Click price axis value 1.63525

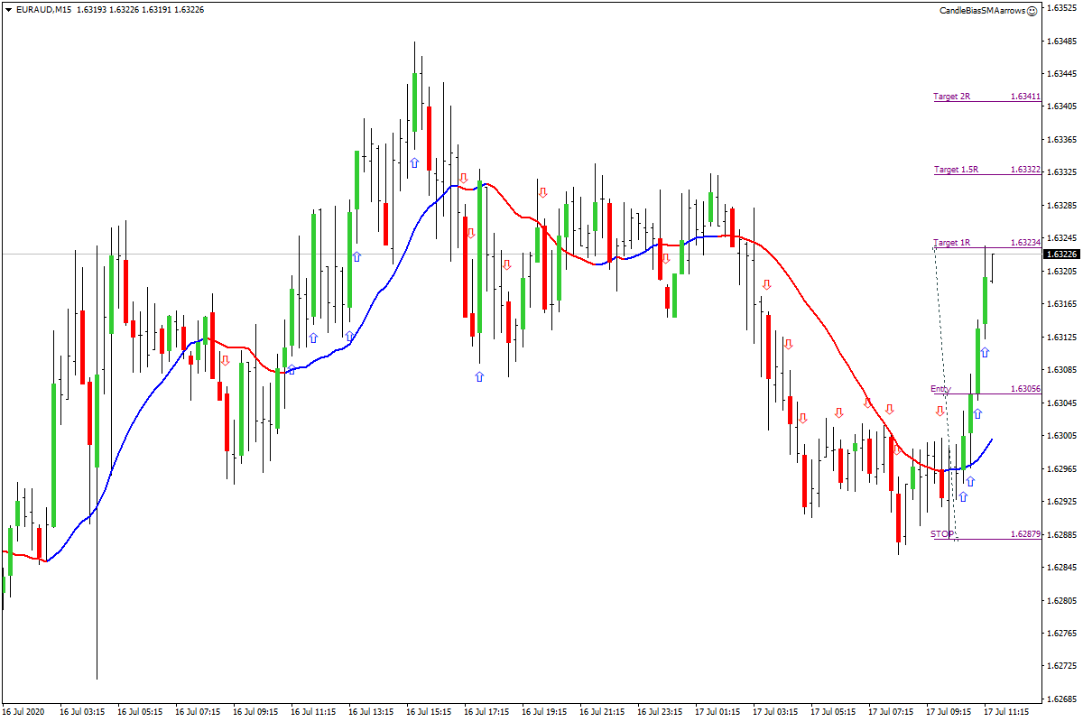(1061, 8)
